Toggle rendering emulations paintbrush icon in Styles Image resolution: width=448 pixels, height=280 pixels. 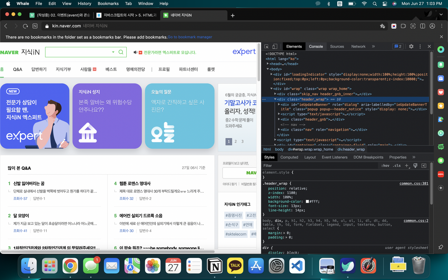click(x=415, y=166)
